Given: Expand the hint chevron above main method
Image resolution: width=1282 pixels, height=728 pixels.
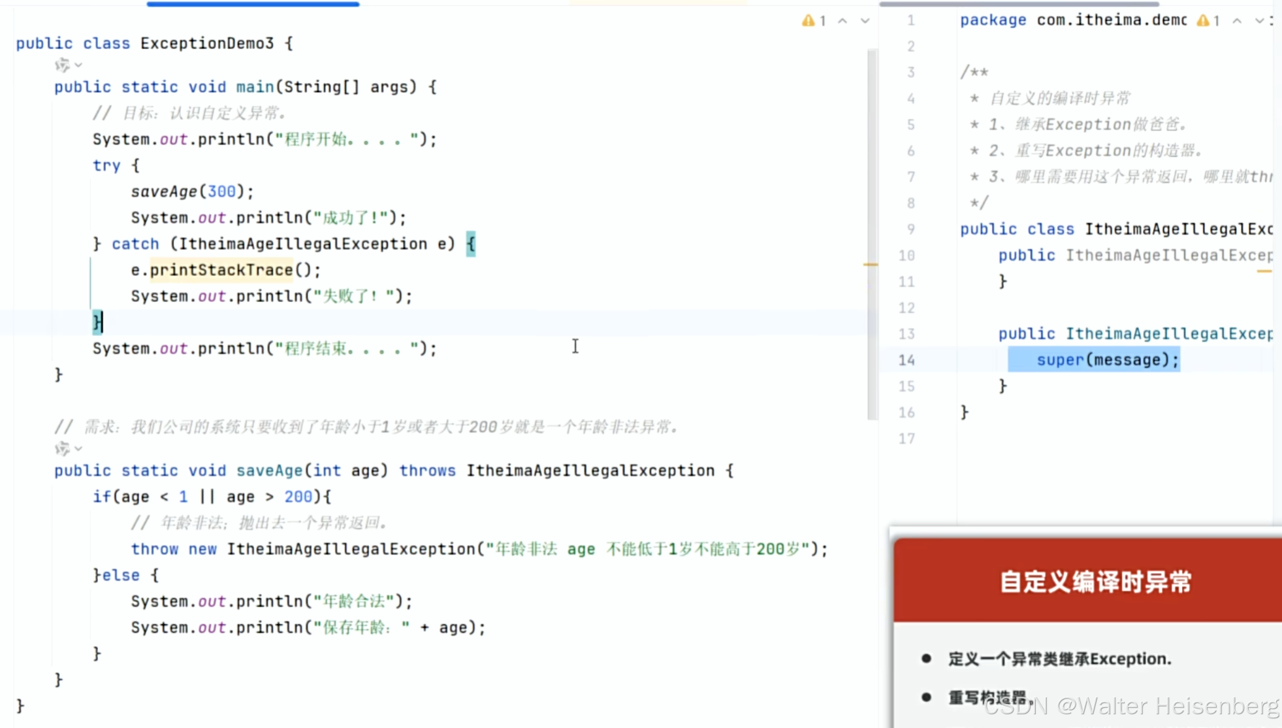Looking at the screenshot, I should click(78, 65).
